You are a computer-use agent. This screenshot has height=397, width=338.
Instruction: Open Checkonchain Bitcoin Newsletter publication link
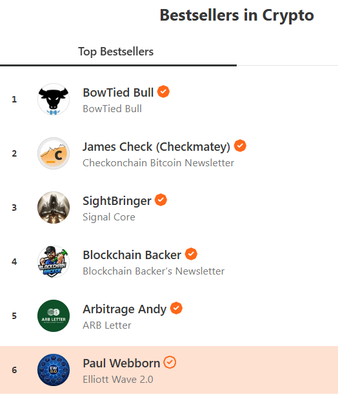[159, 163]
